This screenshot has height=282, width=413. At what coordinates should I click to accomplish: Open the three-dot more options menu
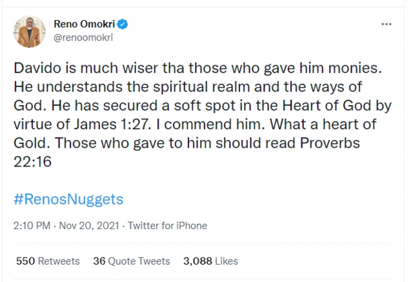coord(387,25)
